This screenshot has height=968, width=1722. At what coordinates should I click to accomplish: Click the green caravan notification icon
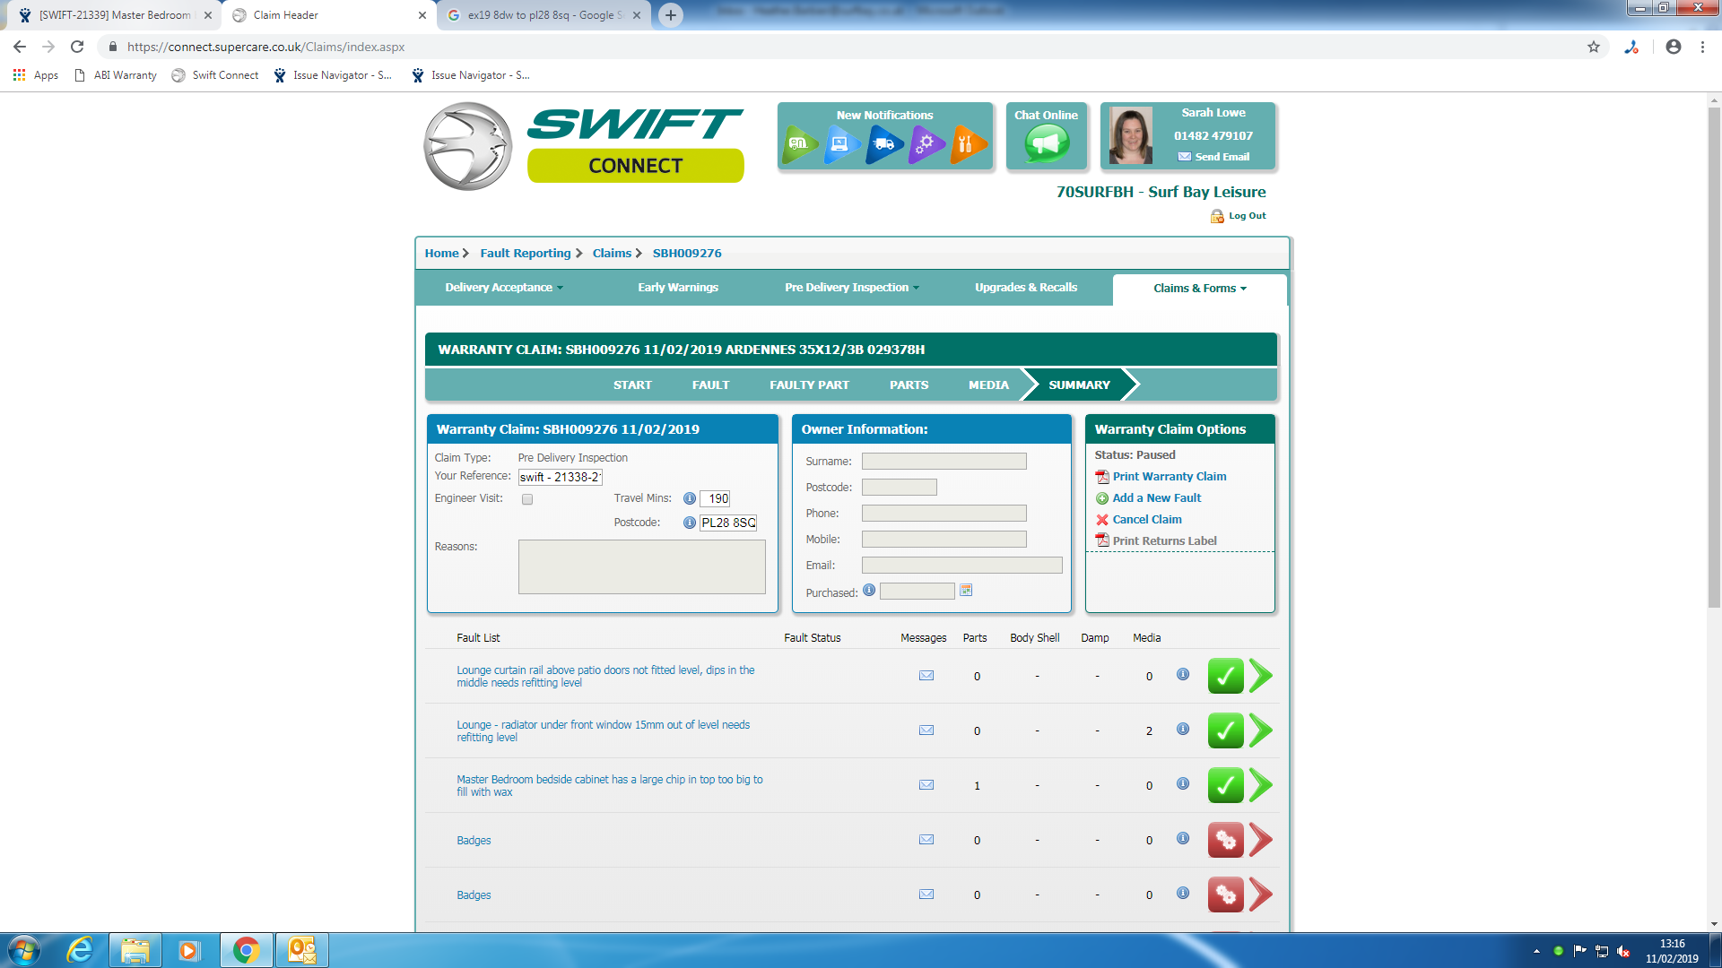coord(799,143)
